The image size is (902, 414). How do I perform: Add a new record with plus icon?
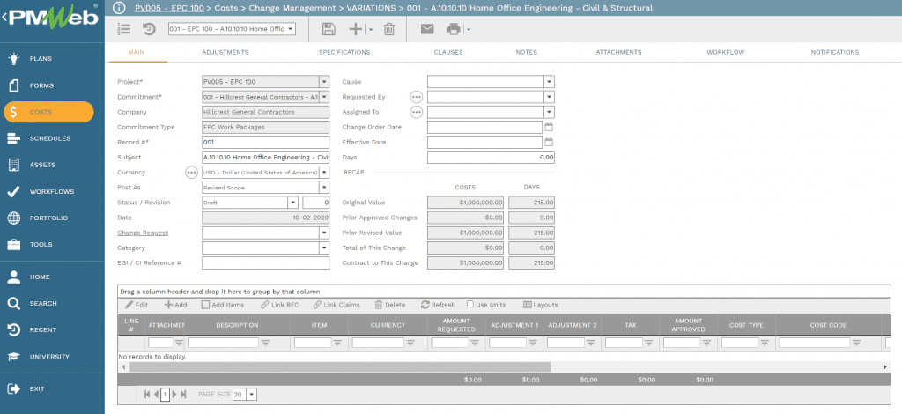pos(357,29)
